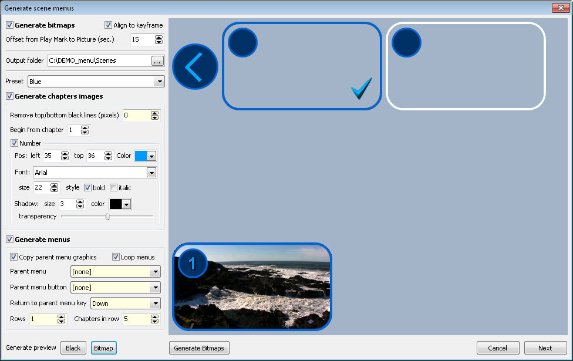Enable italic font style checkbox

(x=114, y=188)
